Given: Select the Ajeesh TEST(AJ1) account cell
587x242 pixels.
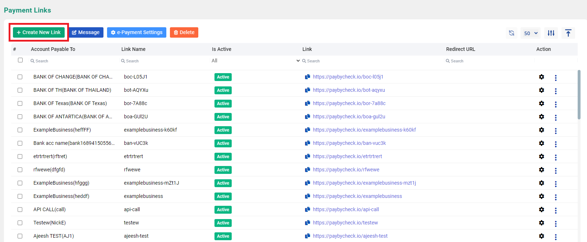Looking at the screenshot, I should 54,236.
